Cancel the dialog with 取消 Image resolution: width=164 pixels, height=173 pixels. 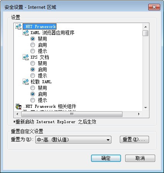(140, 158)
